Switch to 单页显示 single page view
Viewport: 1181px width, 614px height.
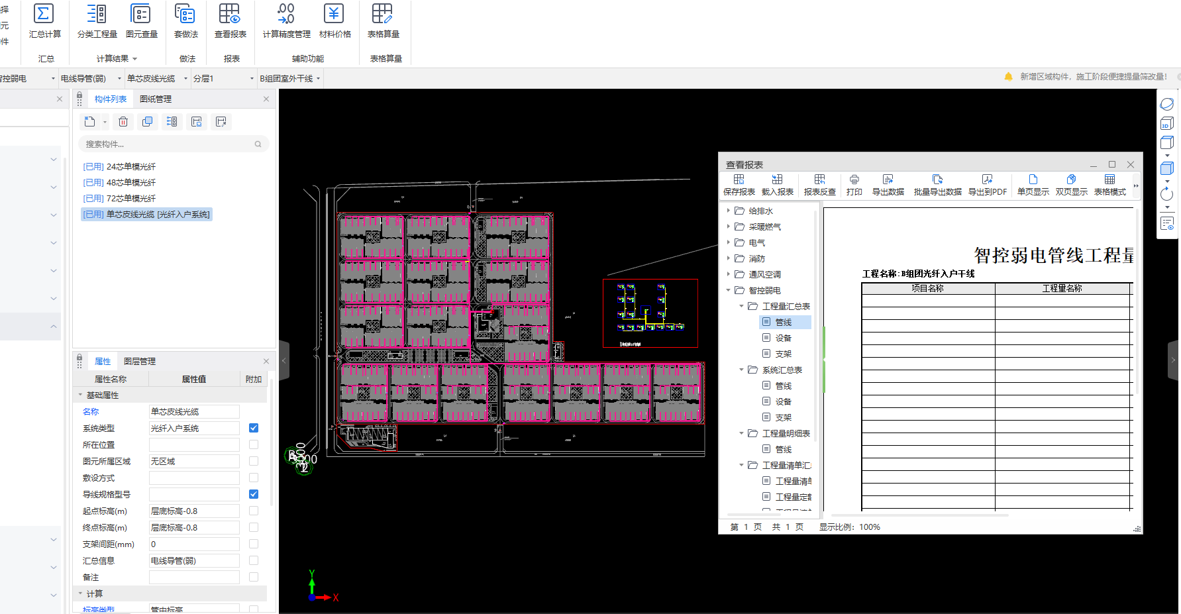[1033, 185]
